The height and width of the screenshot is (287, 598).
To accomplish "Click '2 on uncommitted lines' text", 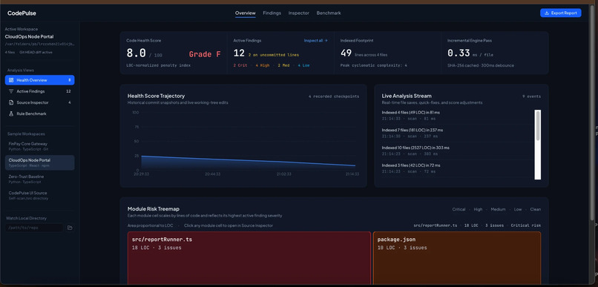I will (x=274, y=55).
